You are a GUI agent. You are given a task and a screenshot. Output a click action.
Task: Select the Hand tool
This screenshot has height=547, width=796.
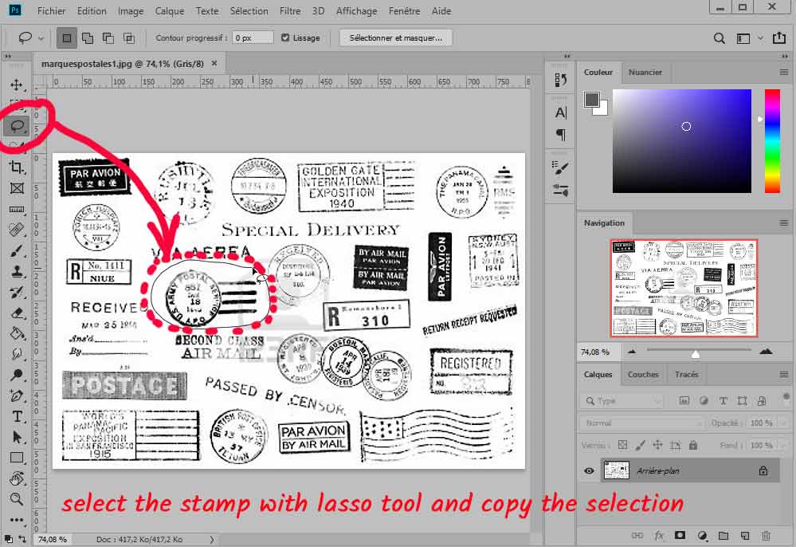17,478
